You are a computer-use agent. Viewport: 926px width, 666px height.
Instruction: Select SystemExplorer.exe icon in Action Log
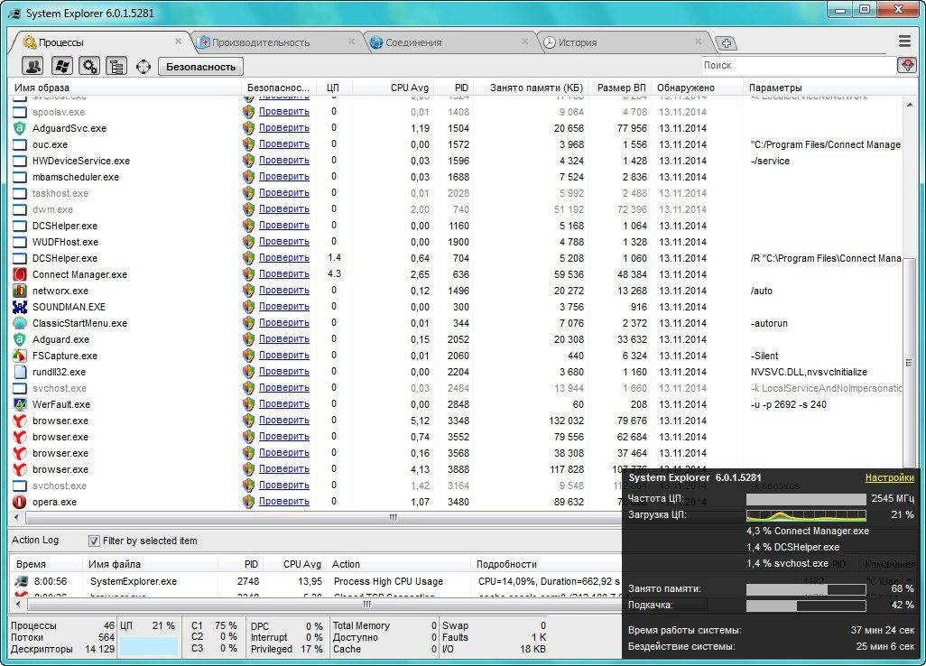(x=22, y=581)
